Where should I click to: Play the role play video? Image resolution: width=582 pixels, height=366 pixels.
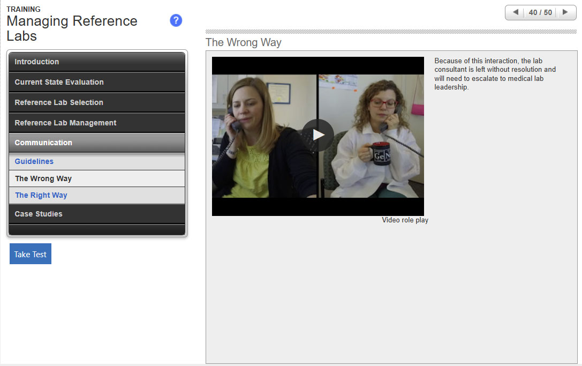318,135
